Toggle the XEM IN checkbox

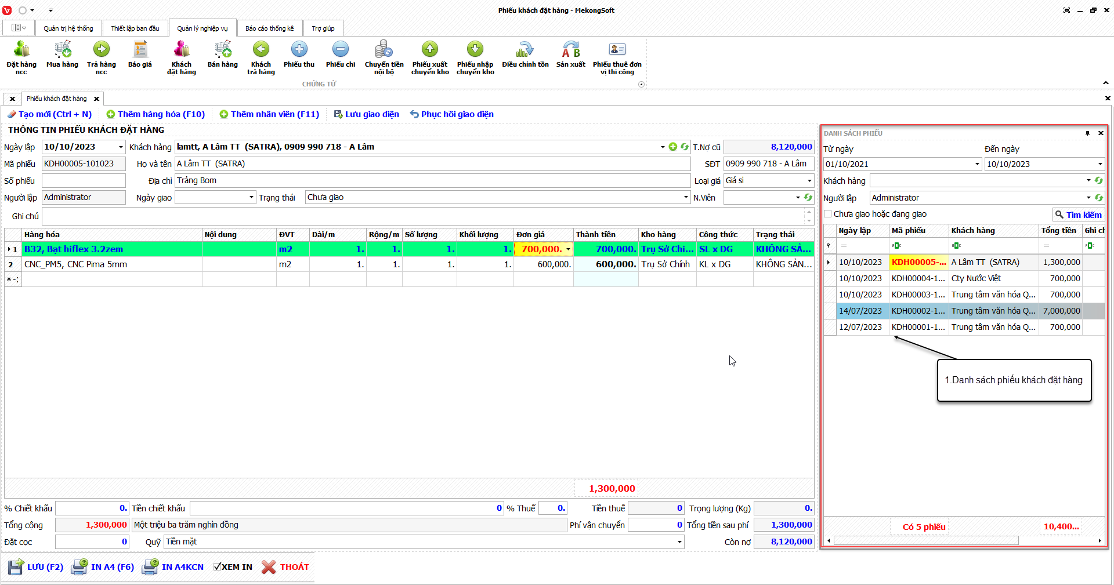[218, 567]
